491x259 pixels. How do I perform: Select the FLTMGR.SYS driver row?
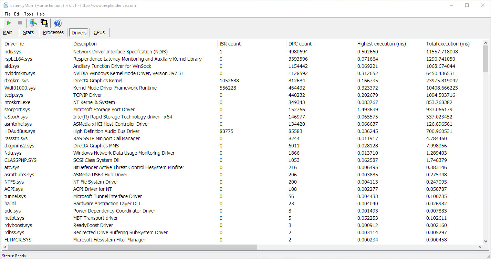pos(242,240)
